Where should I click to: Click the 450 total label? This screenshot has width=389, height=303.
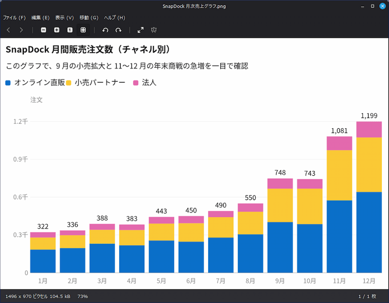tap(191, 210)
